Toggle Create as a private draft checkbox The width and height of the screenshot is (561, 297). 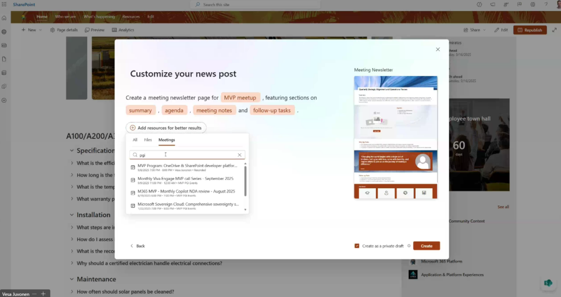point(357,246)
